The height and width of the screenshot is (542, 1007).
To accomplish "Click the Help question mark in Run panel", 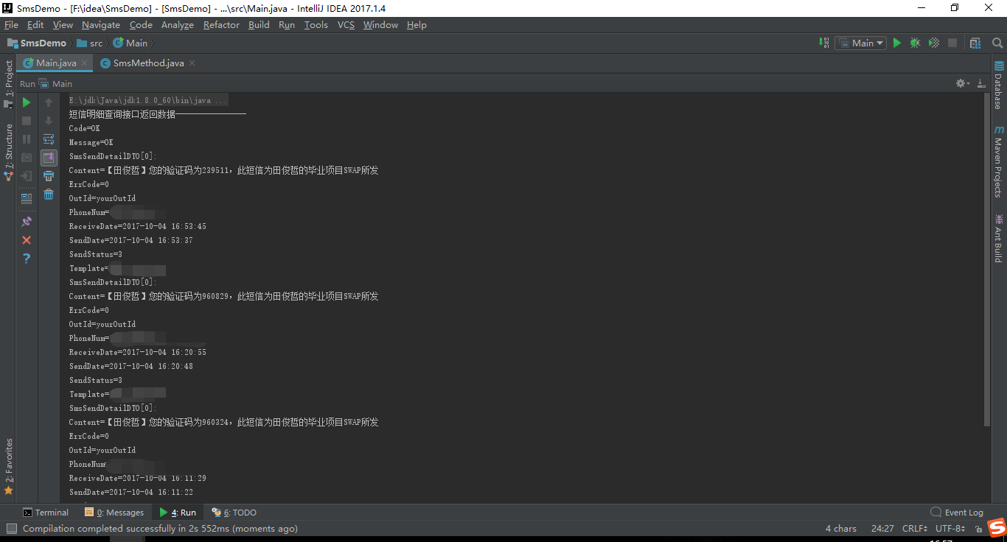I will 27,258.
